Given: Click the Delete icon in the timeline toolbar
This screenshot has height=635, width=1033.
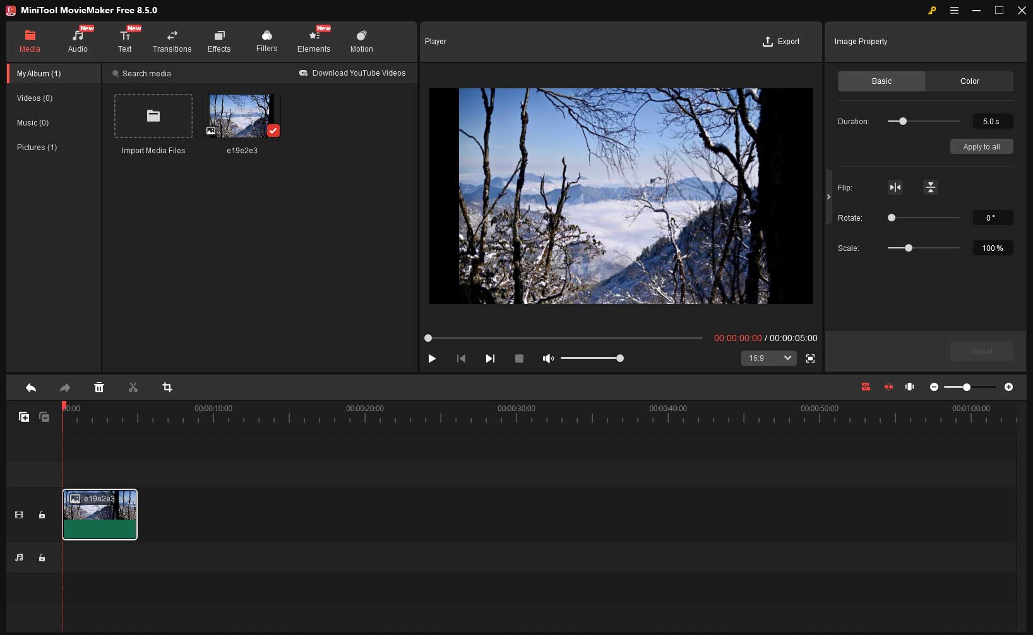Looking at the screenshot, I should 99,387.
